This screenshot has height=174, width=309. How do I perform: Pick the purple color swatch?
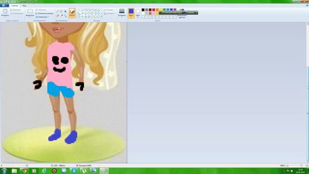tap(175, 10)
